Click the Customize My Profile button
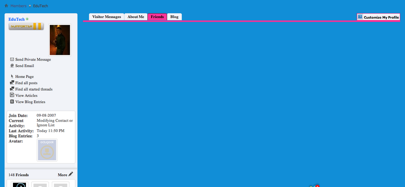 [x=378, y=17]
